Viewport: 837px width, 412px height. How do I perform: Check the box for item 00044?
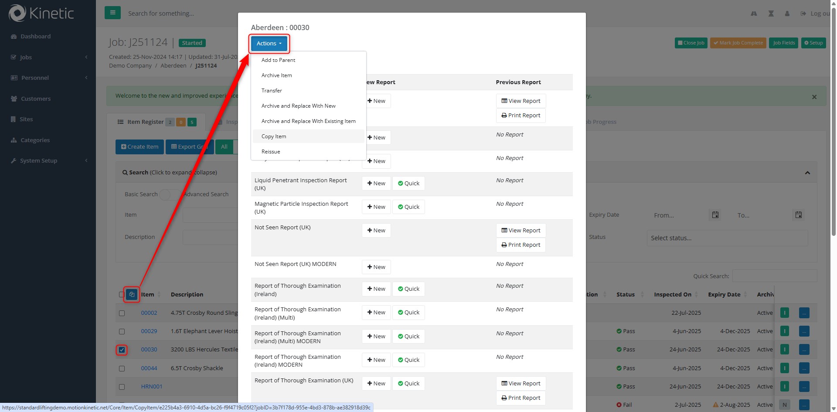122,368
